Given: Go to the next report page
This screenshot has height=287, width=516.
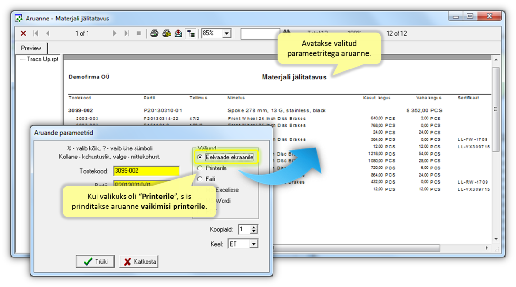Looking at the screenshot, I should coord(114,33).
